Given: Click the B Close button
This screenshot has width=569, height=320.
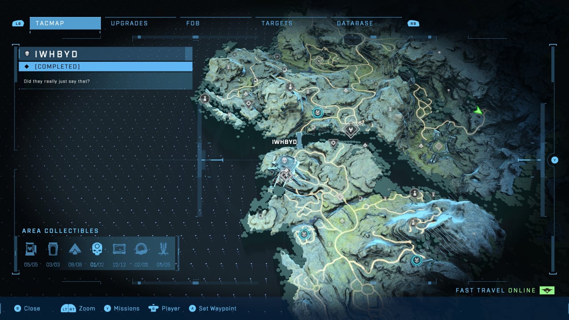Looking at the screenshot, I should pos(27,308).
